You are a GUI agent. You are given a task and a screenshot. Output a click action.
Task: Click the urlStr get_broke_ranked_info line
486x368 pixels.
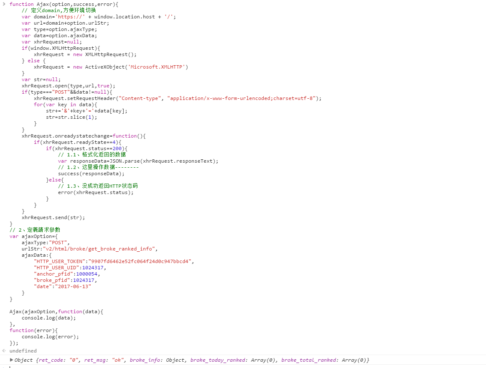[x=89, y=249]
